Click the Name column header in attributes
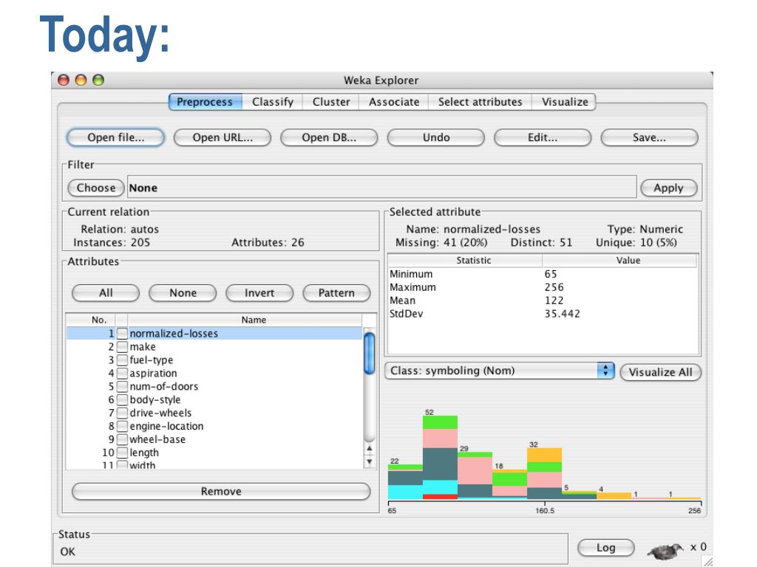This screenshot has height=567, width=757. pyautogui.click(x=245, y=320)
